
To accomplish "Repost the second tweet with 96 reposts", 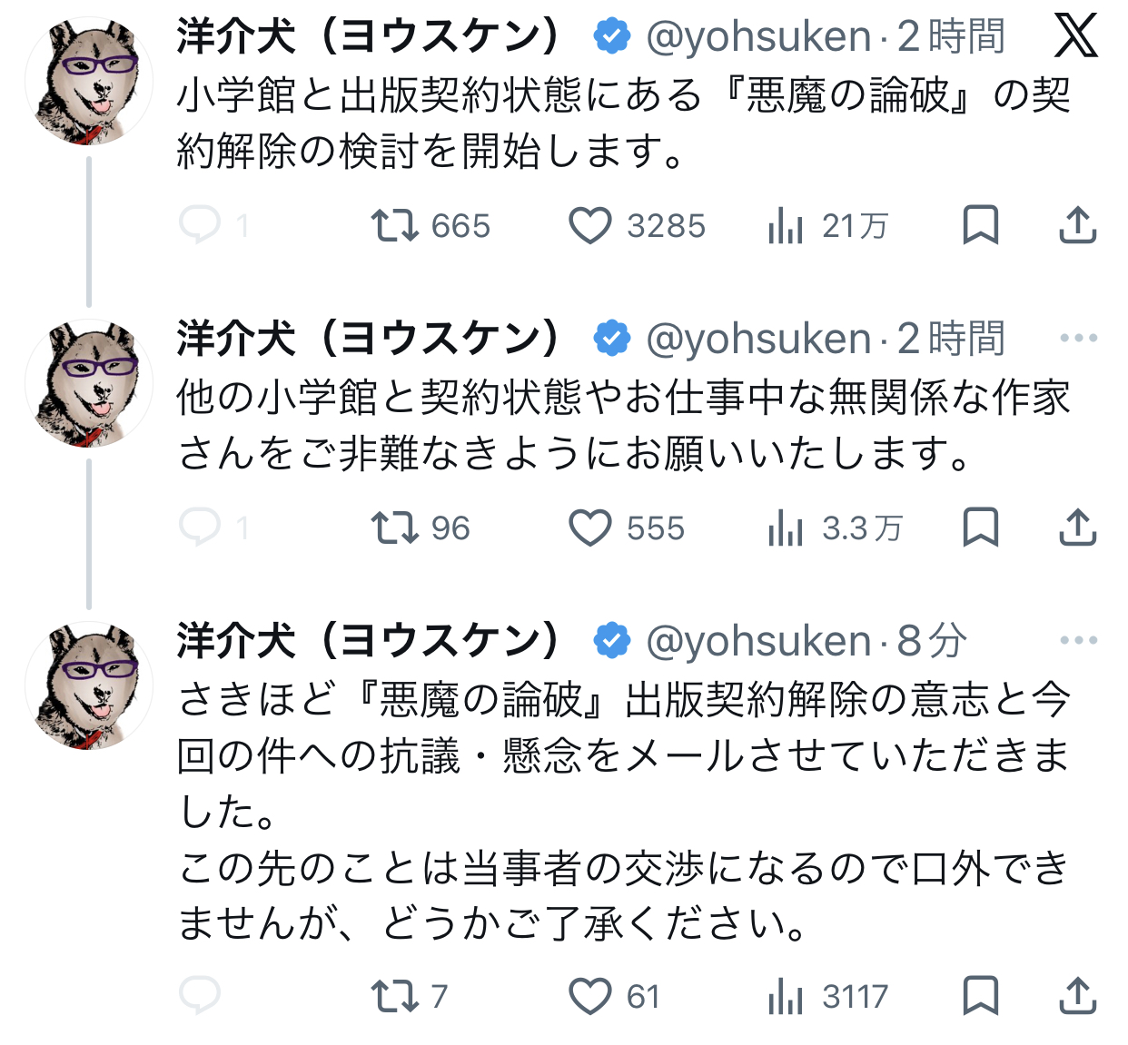I will (x=395, y=527).
